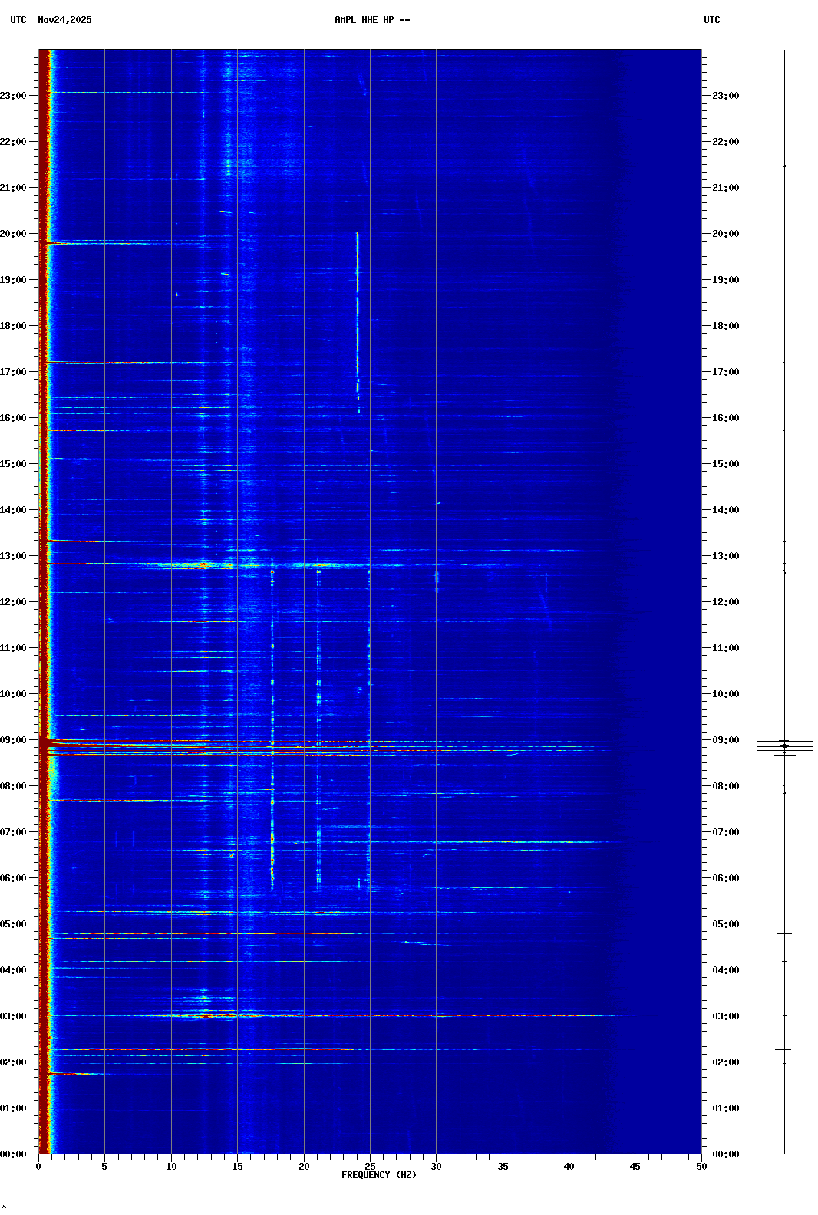Image resolution: width=818 pixels, height=1215 pixels.
Task: Click the 17:00 time label on left axis
Action: [13, 372]
